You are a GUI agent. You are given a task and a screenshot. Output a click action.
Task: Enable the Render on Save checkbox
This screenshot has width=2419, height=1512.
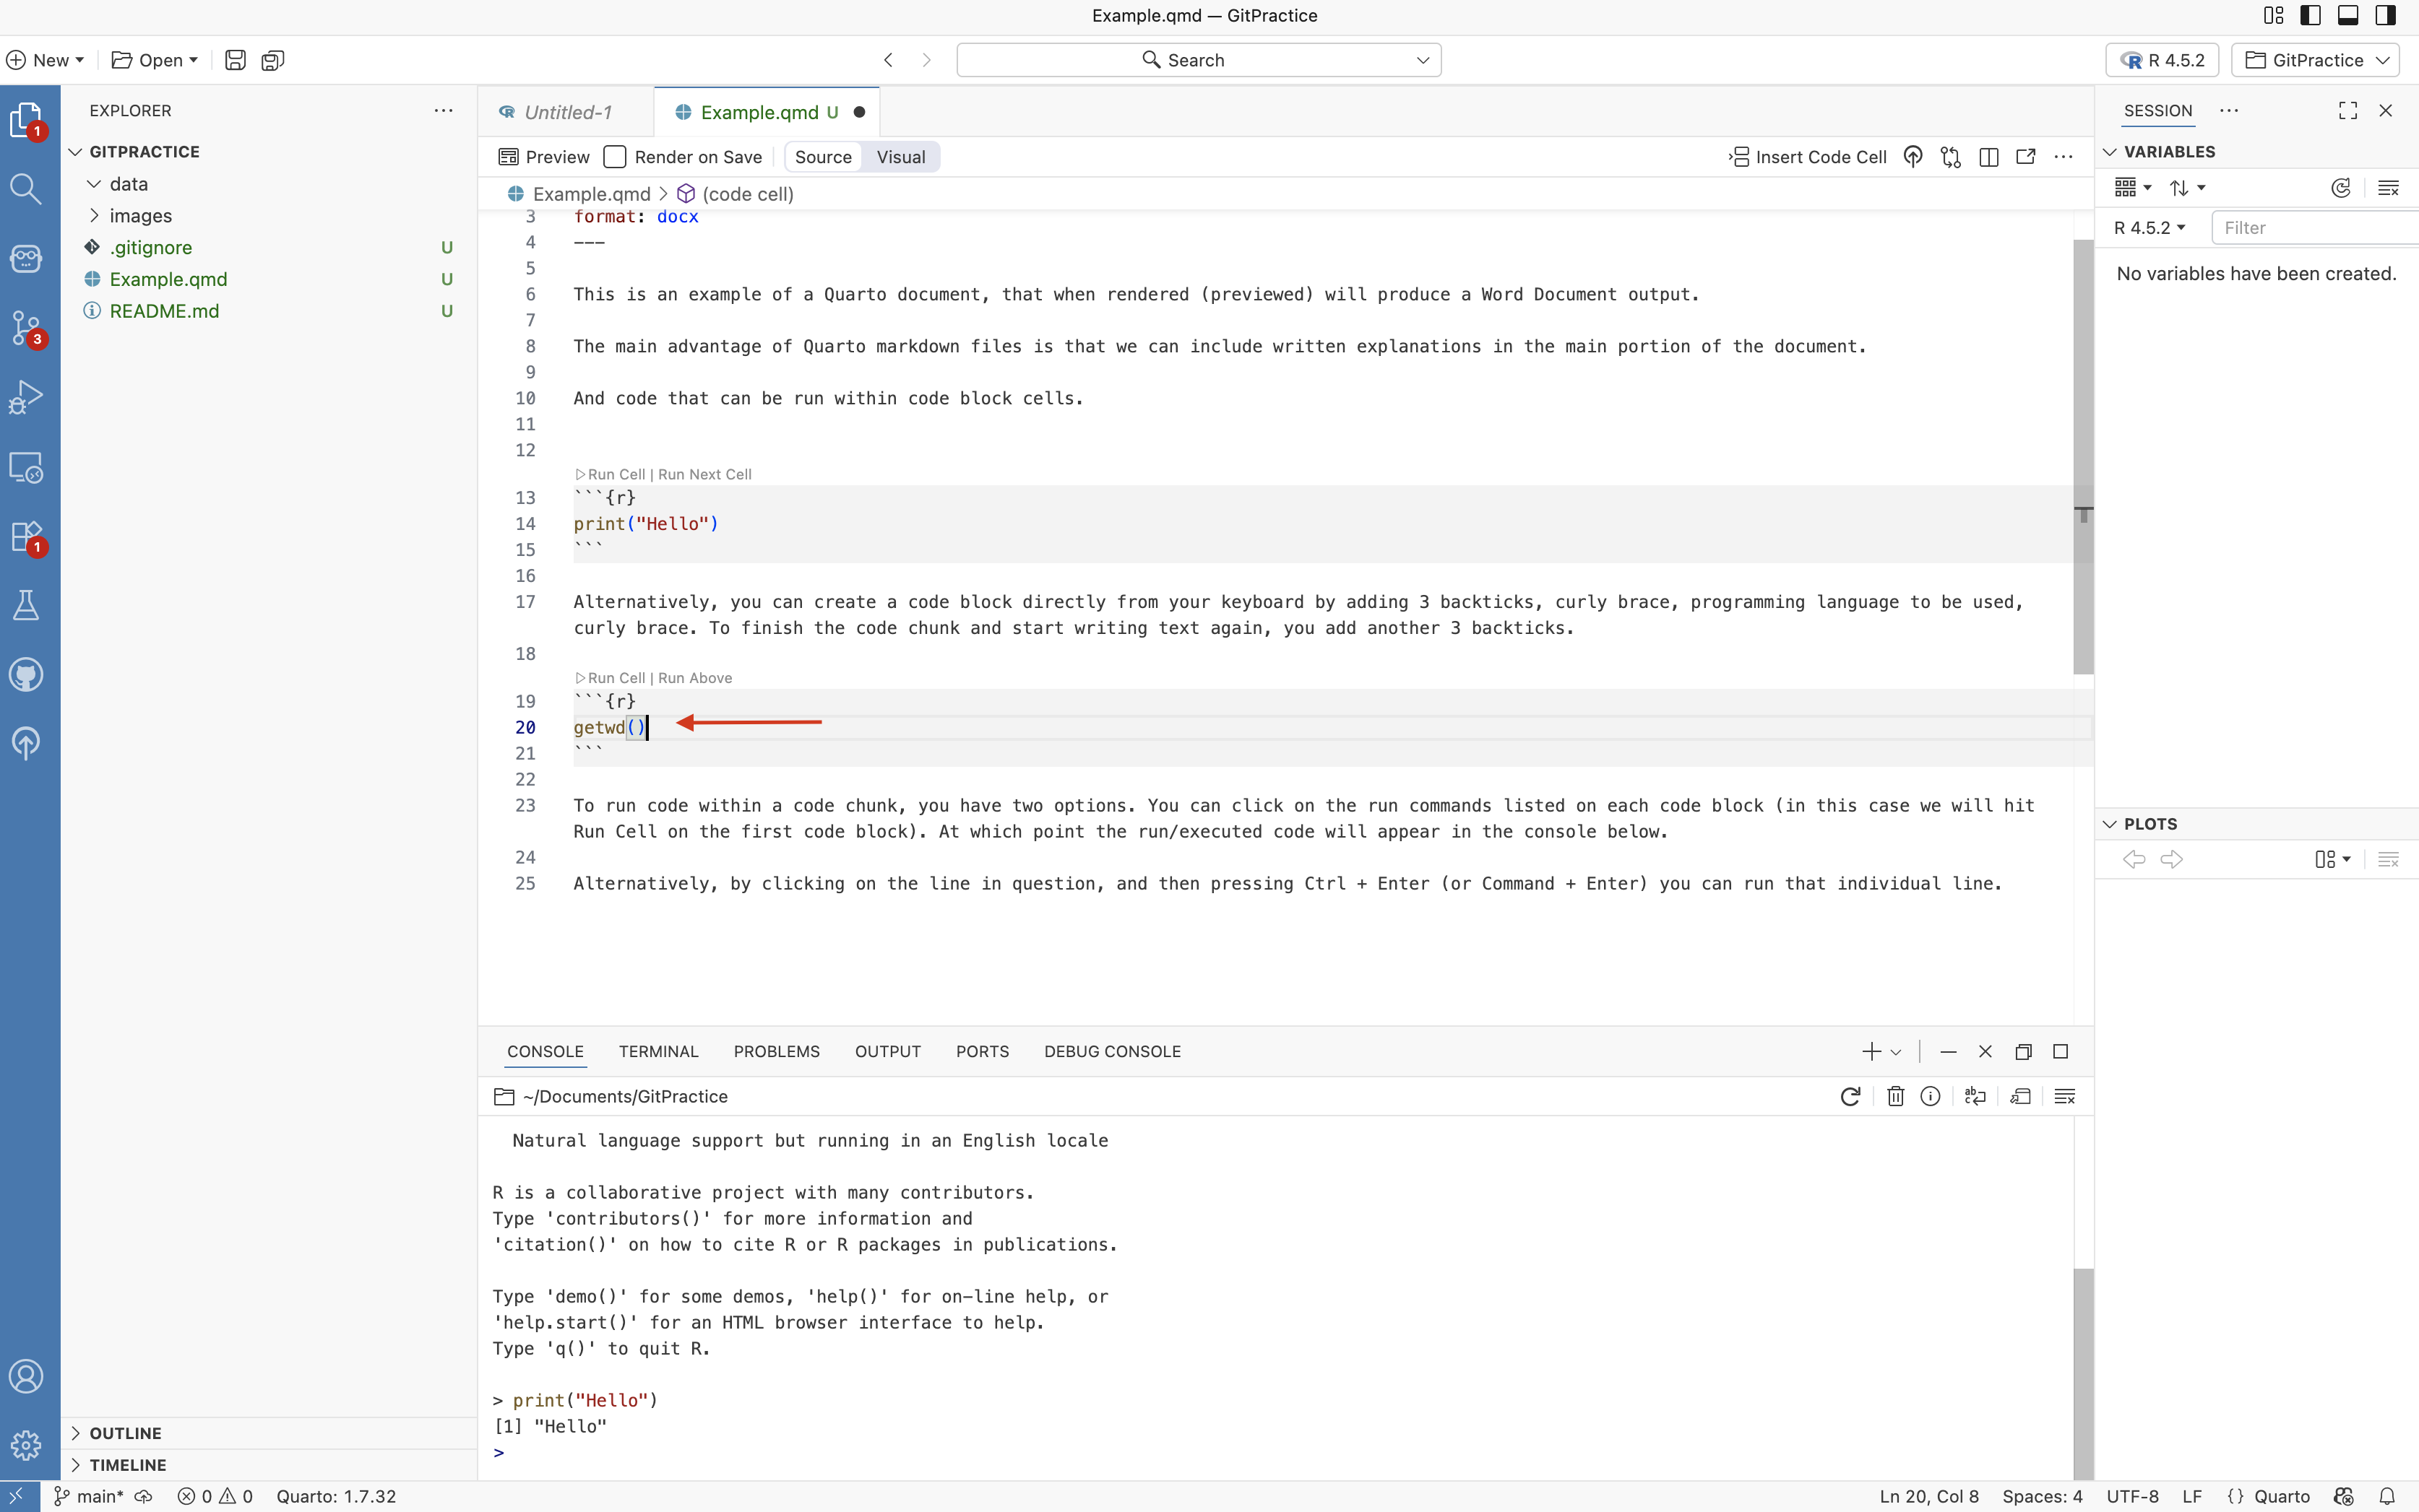pyautogui.click(x=616, y=157)
